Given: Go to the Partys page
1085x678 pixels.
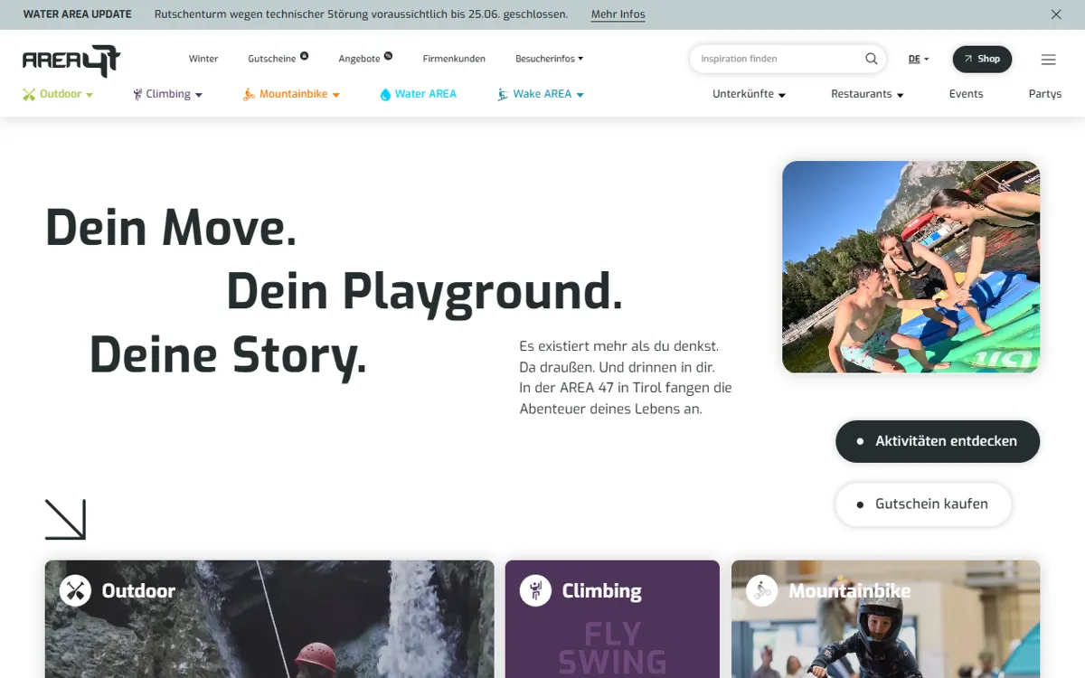Looking at the screenshot, I should 1045,94.
